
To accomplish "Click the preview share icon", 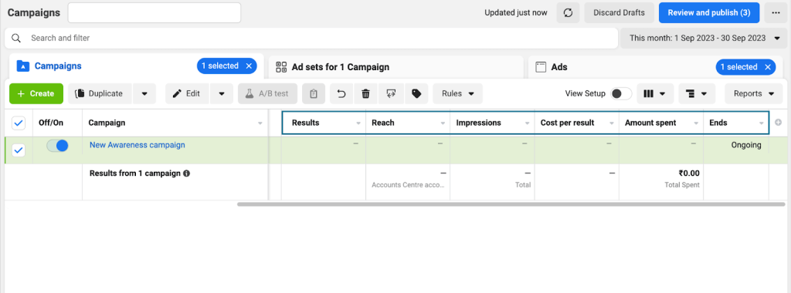I will 391,93.
